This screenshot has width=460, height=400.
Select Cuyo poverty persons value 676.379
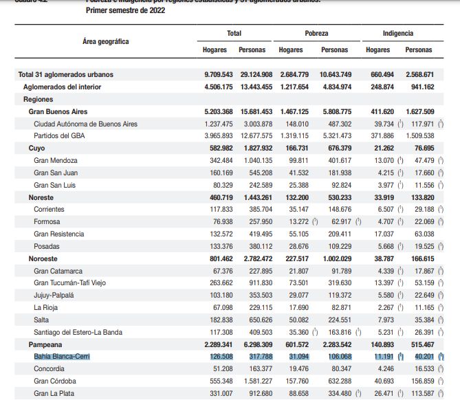[x=340, y=148]
